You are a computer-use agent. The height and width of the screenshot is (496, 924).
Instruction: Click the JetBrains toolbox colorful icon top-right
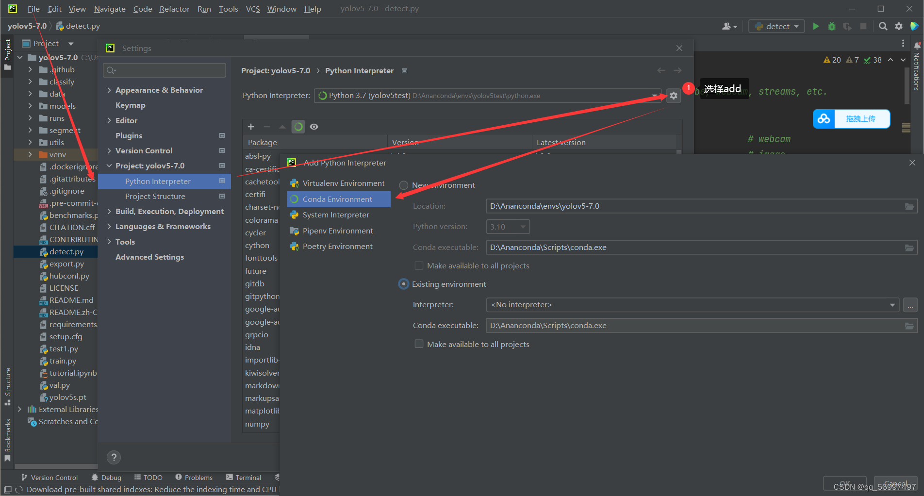point(914,26)
